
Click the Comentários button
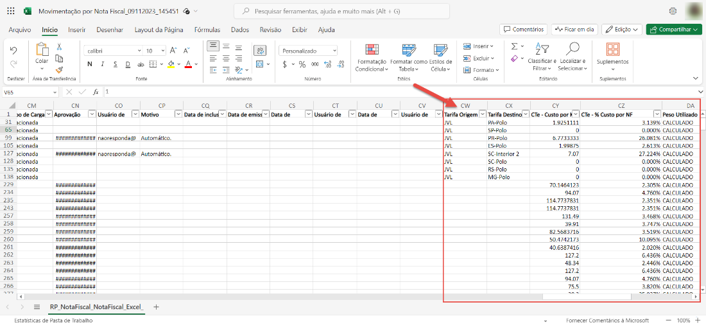pos(523,30)
